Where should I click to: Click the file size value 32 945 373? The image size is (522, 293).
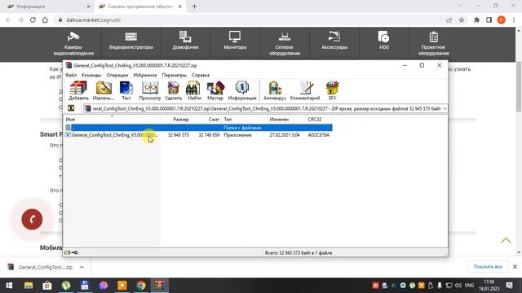[x=178, y=135]
